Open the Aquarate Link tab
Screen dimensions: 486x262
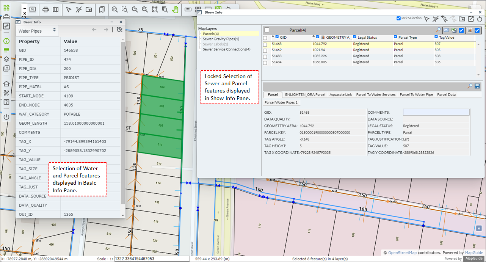tap(340, 94)
